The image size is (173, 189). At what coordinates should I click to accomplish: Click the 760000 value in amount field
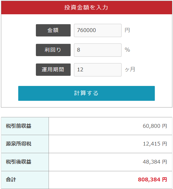86,30
